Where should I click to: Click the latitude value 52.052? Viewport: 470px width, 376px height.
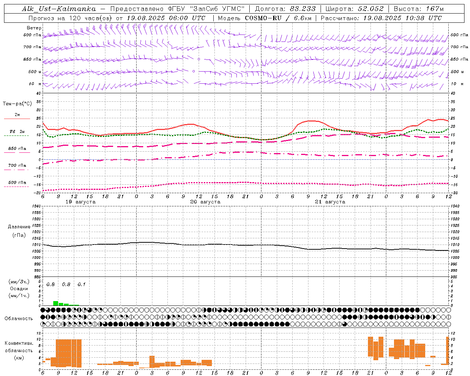(x=371, y=9)
